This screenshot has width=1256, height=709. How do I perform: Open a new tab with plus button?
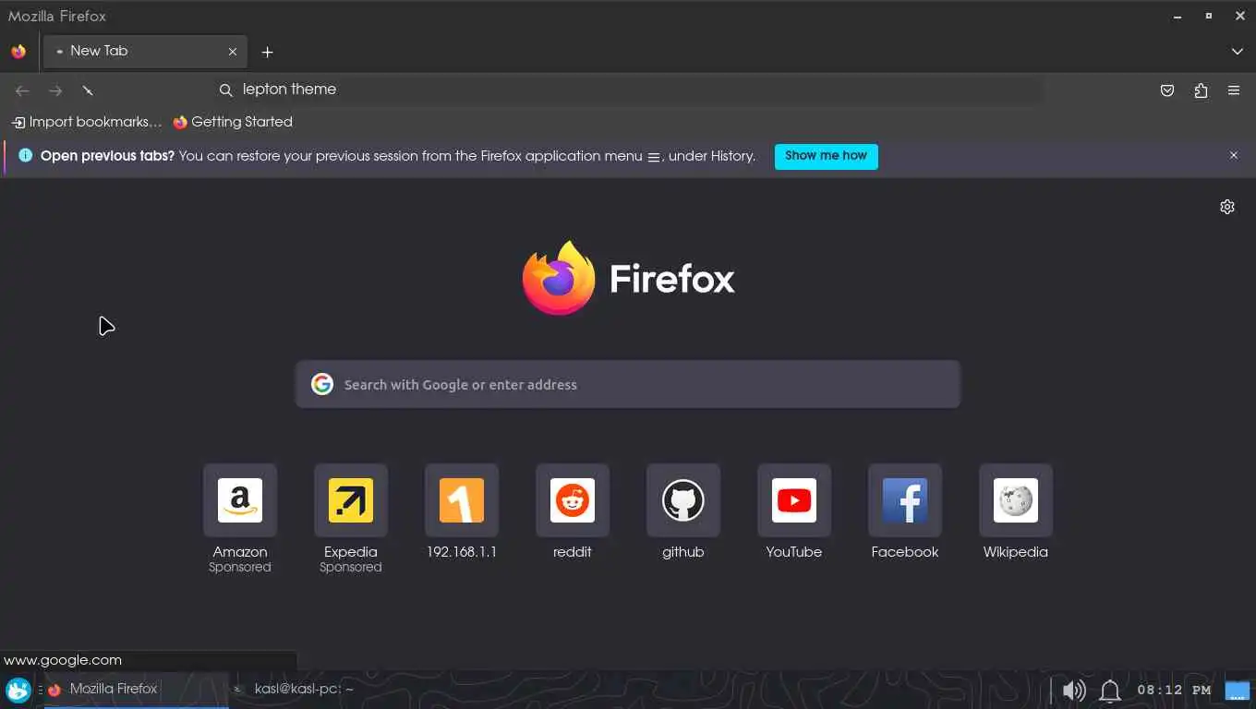point(267,52)
